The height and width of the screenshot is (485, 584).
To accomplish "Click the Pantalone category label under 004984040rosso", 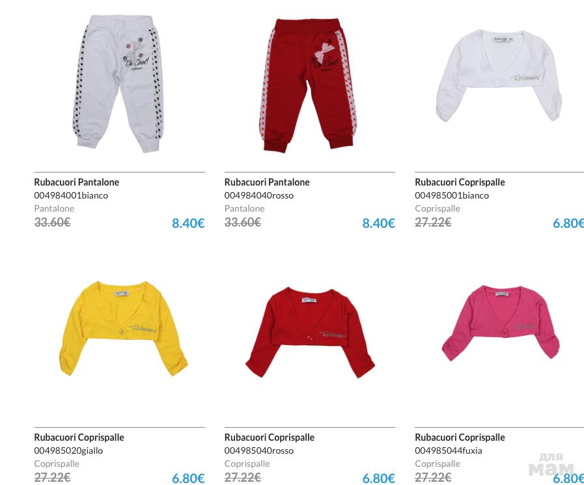I will tap(244, 208).
